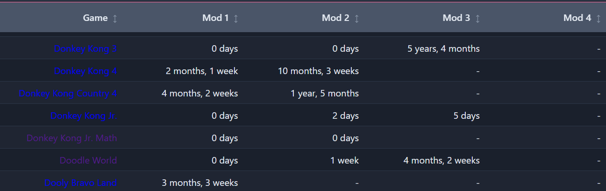Open the Dooly Bravo Land link
606x191 pixels.
click(x=81, y=183)
